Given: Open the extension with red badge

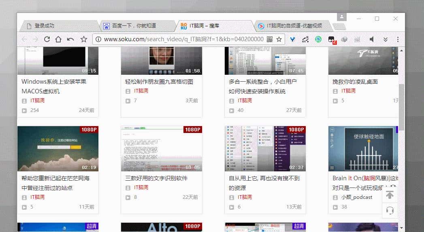Looking at the screenshot, I should 332,40.
